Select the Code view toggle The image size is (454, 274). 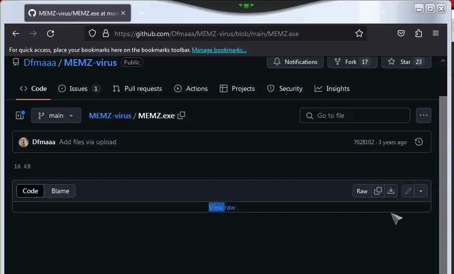(x=30, y=191)
